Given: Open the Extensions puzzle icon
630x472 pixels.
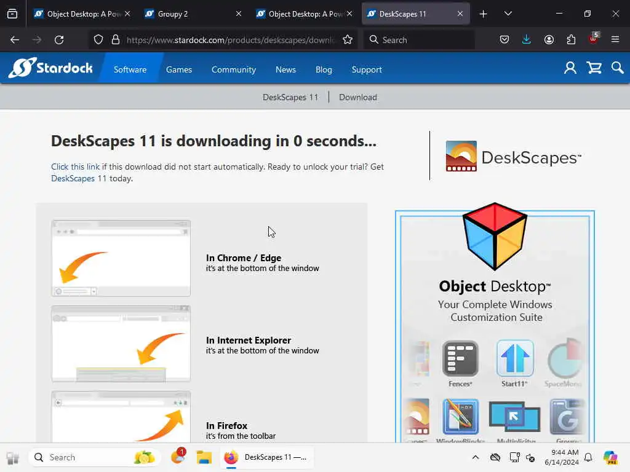Looking at the screenshot, I should click(571, 40).
